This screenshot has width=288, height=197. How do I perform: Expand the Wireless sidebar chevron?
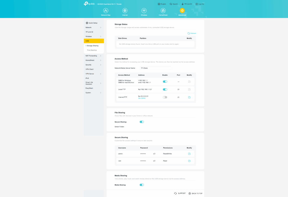101,37
